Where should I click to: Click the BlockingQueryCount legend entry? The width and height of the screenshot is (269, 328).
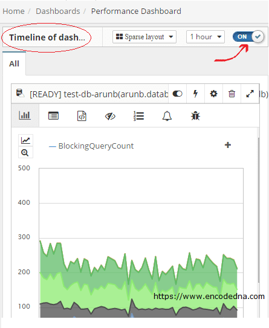coord(91,146)
